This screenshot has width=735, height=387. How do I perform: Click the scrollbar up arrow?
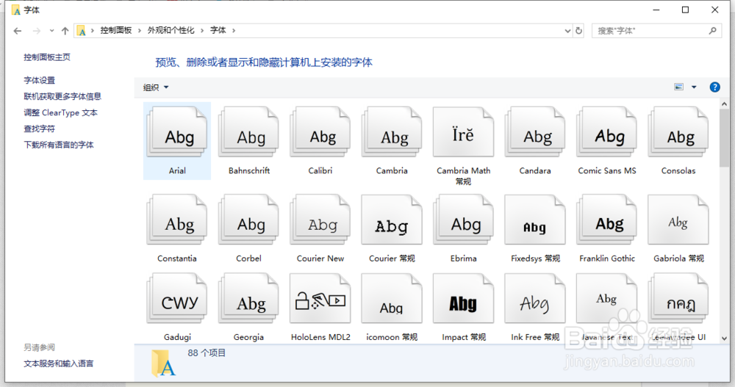[x=724, y=104]
